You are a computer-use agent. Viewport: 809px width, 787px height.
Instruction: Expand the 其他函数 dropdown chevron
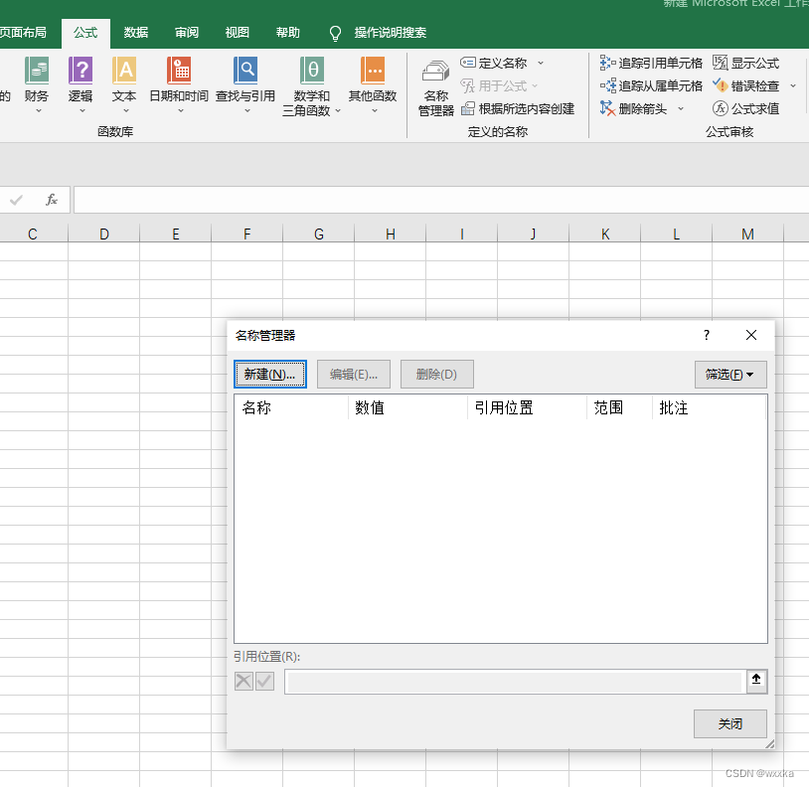pyautogui.click(x=375, y=111)
